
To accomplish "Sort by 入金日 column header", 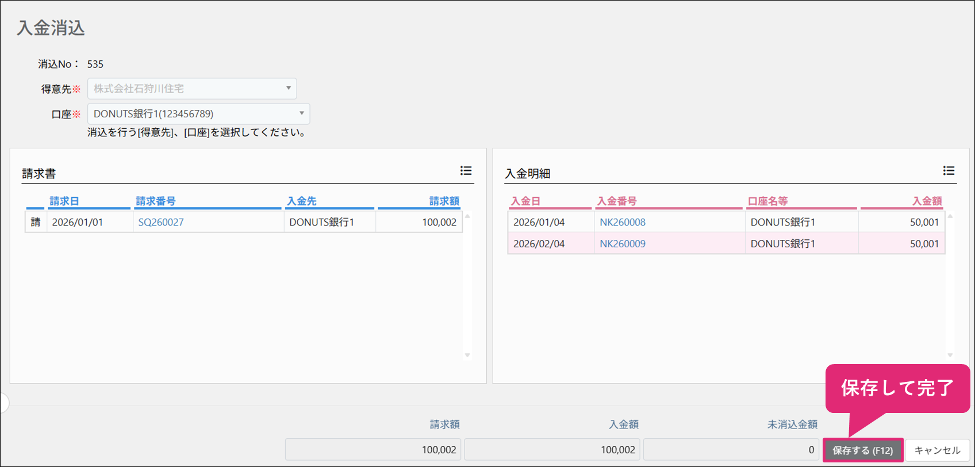I will coord(525,201).
